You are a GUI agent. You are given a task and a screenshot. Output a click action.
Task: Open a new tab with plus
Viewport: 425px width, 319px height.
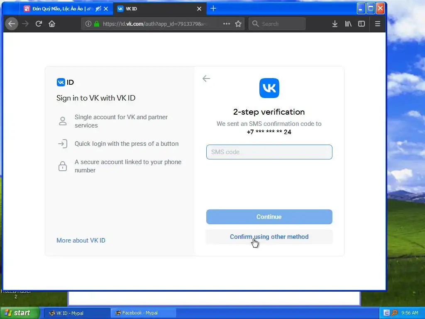click(213, 9)
